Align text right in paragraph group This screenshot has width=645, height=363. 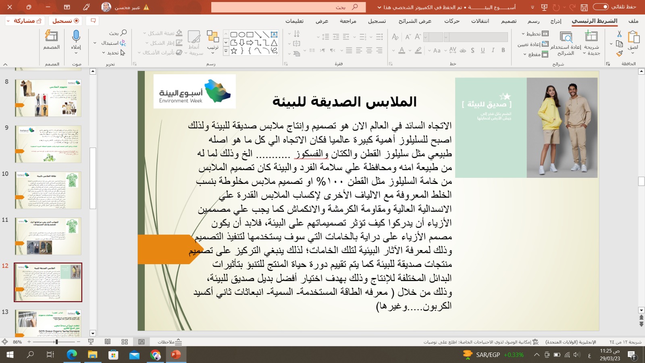(x=379, y=50)
